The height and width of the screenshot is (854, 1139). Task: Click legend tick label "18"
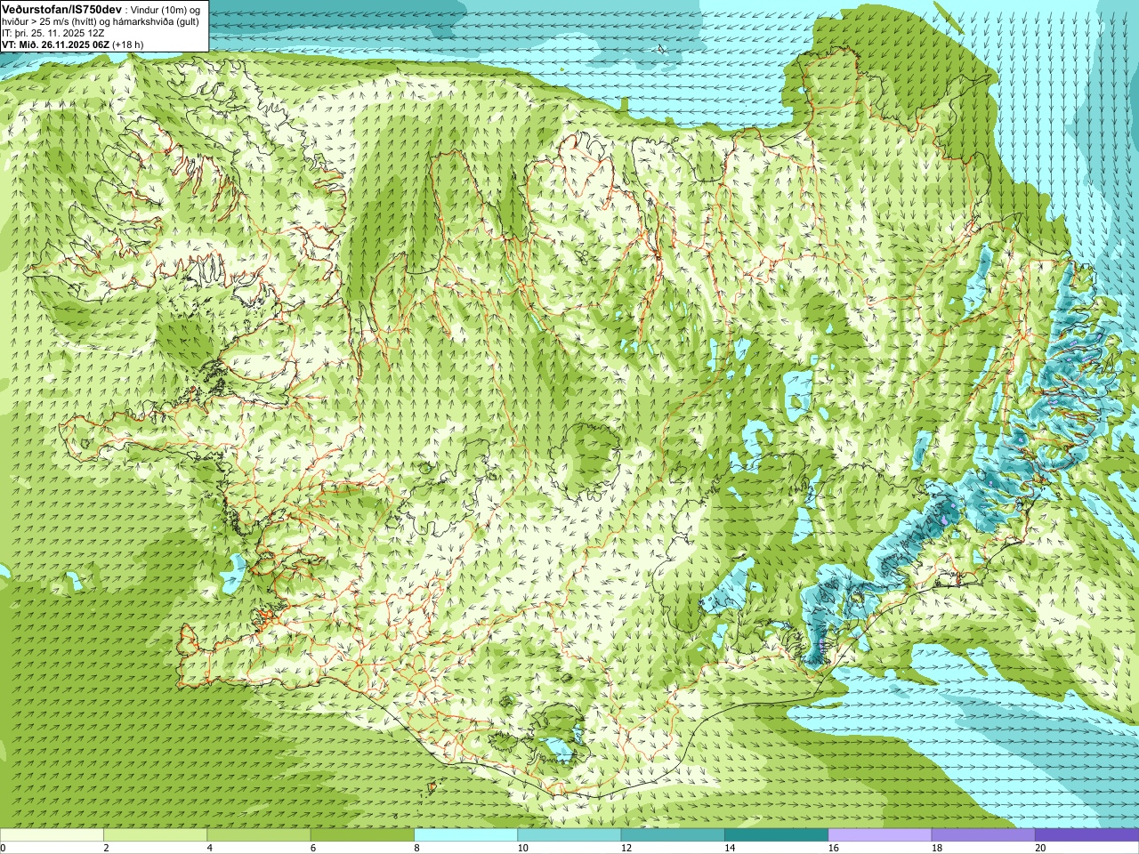pyautogui.click(x=937, y=848)
